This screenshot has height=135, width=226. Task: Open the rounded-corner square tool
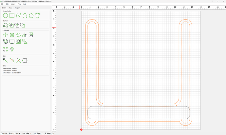(x=12, y=41)
